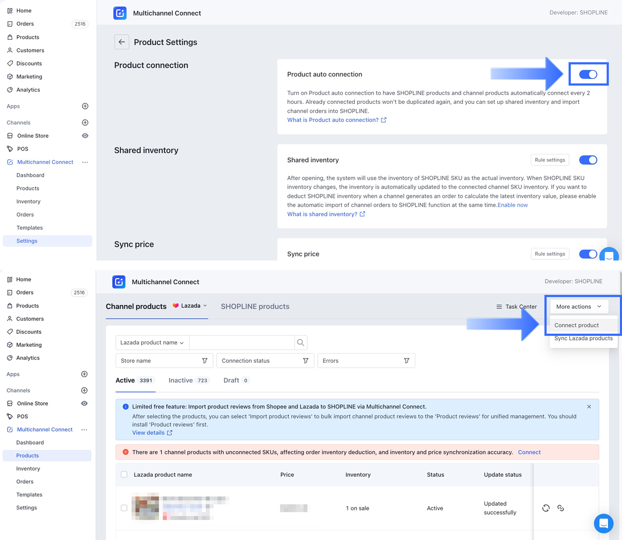622x540 pixels.
Task: Sync the listed Lazada product with refresh icon
Action: (x=546, y=508)
